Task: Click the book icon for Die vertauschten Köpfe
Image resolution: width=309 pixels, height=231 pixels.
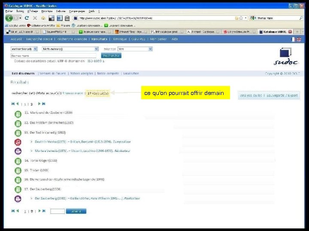Action: click(x=18, y=180)
